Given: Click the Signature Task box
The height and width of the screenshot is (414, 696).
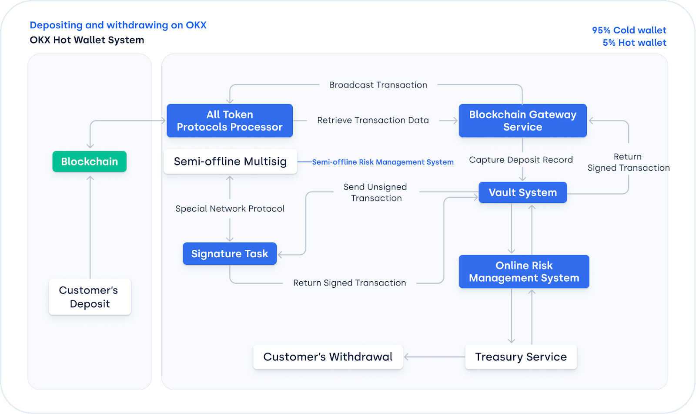Looking at the screenshot, I should [230, 254].
